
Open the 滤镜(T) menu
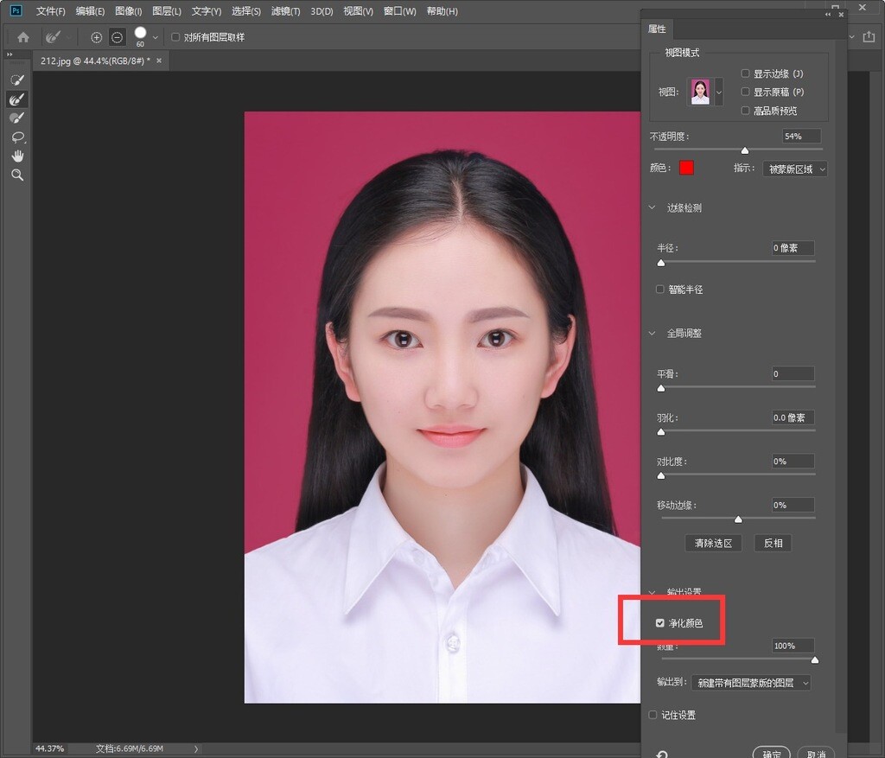pyautogui.click(x=285, y=11)
